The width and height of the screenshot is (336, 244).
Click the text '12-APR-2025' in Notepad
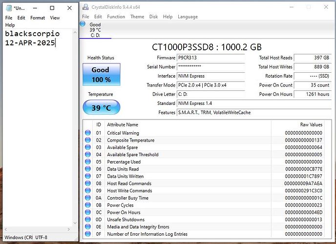point(30,43)
